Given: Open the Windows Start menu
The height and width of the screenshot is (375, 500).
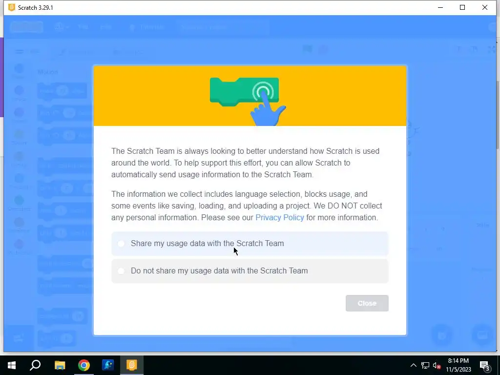Looking at the screenshot, I should pos(12,365).
